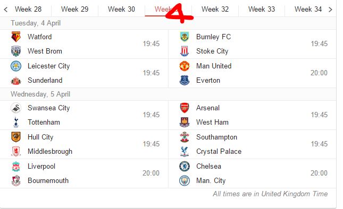Click the Tottenham club crest
Image resolution: width=343 pixels, height=209 pixels.
(16, 122)
